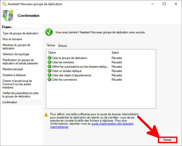The height and width of the screenshot is (146, 182).
Task: Maximize the wizard window
Action: 164,4
